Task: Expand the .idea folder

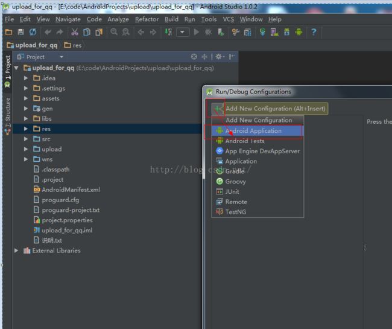Action: pos(26,78)
